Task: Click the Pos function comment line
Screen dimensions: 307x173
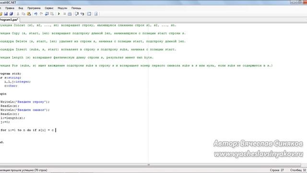Action: pyautogui.click(x=136, y=65)
